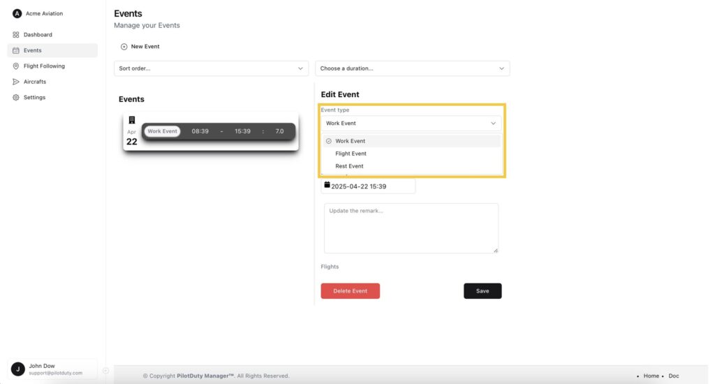Select the Work Event badge on the card
The height and width of the screenshot is (384, 715).
tap(162, 131)
